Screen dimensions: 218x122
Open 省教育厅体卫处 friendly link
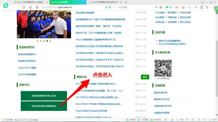tap(161, 99)
